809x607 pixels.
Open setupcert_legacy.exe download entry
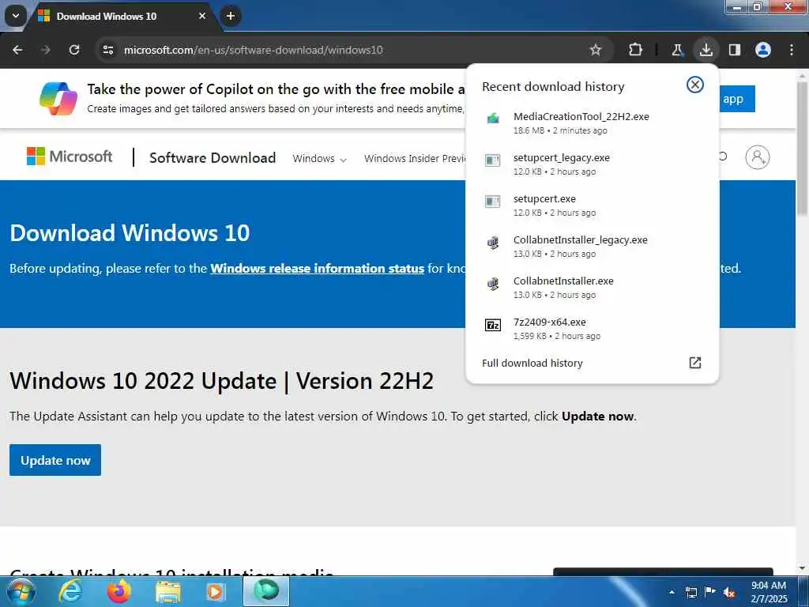click(x=592, y=164)
